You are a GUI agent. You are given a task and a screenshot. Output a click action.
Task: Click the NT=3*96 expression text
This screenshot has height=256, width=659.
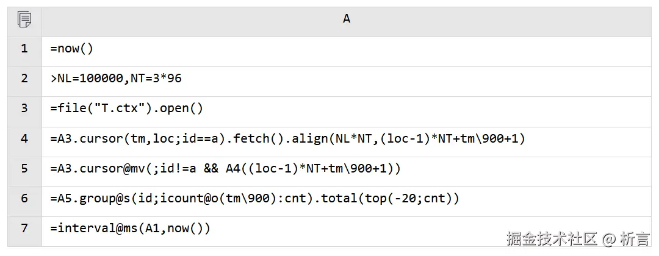[156, 79]
